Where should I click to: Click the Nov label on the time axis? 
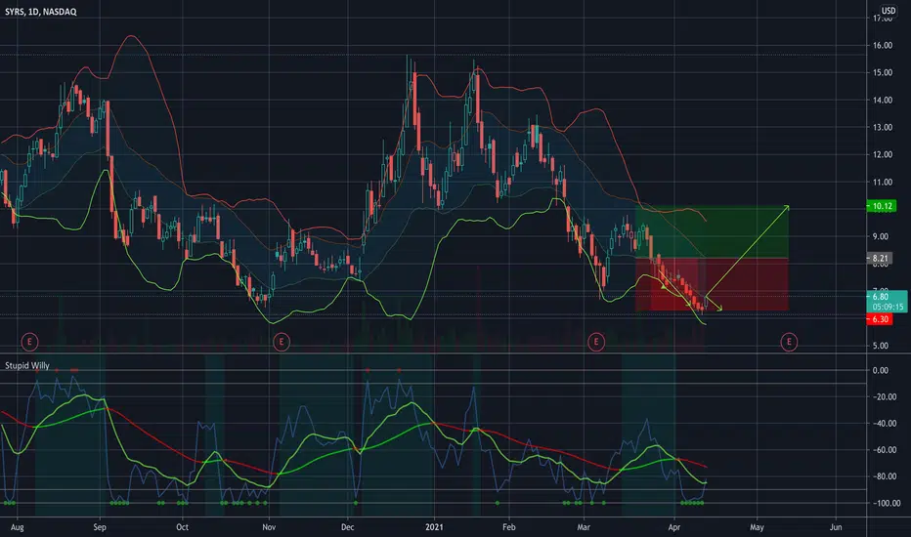[269, 527]
